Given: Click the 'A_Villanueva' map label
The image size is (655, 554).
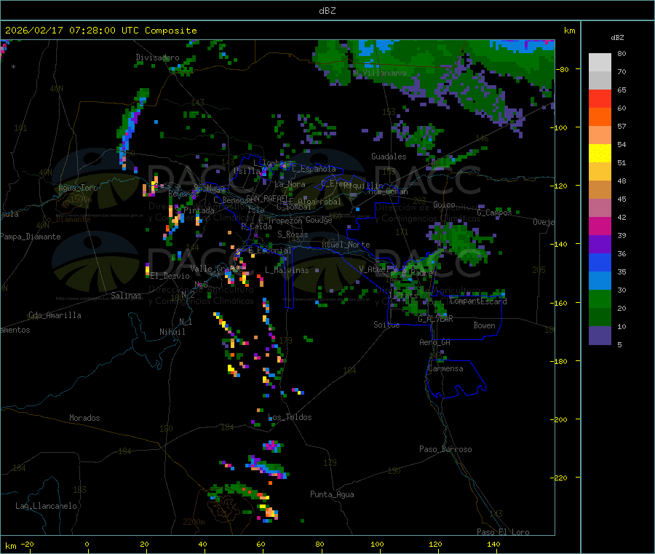Looking at the screenshot, I should pyautogui.click(x=380, y=73).
